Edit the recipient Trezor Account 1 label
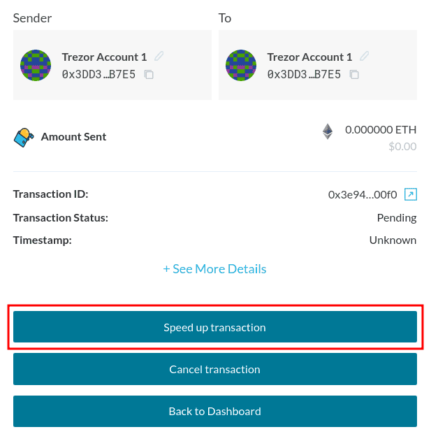 [x=364, y=56]
